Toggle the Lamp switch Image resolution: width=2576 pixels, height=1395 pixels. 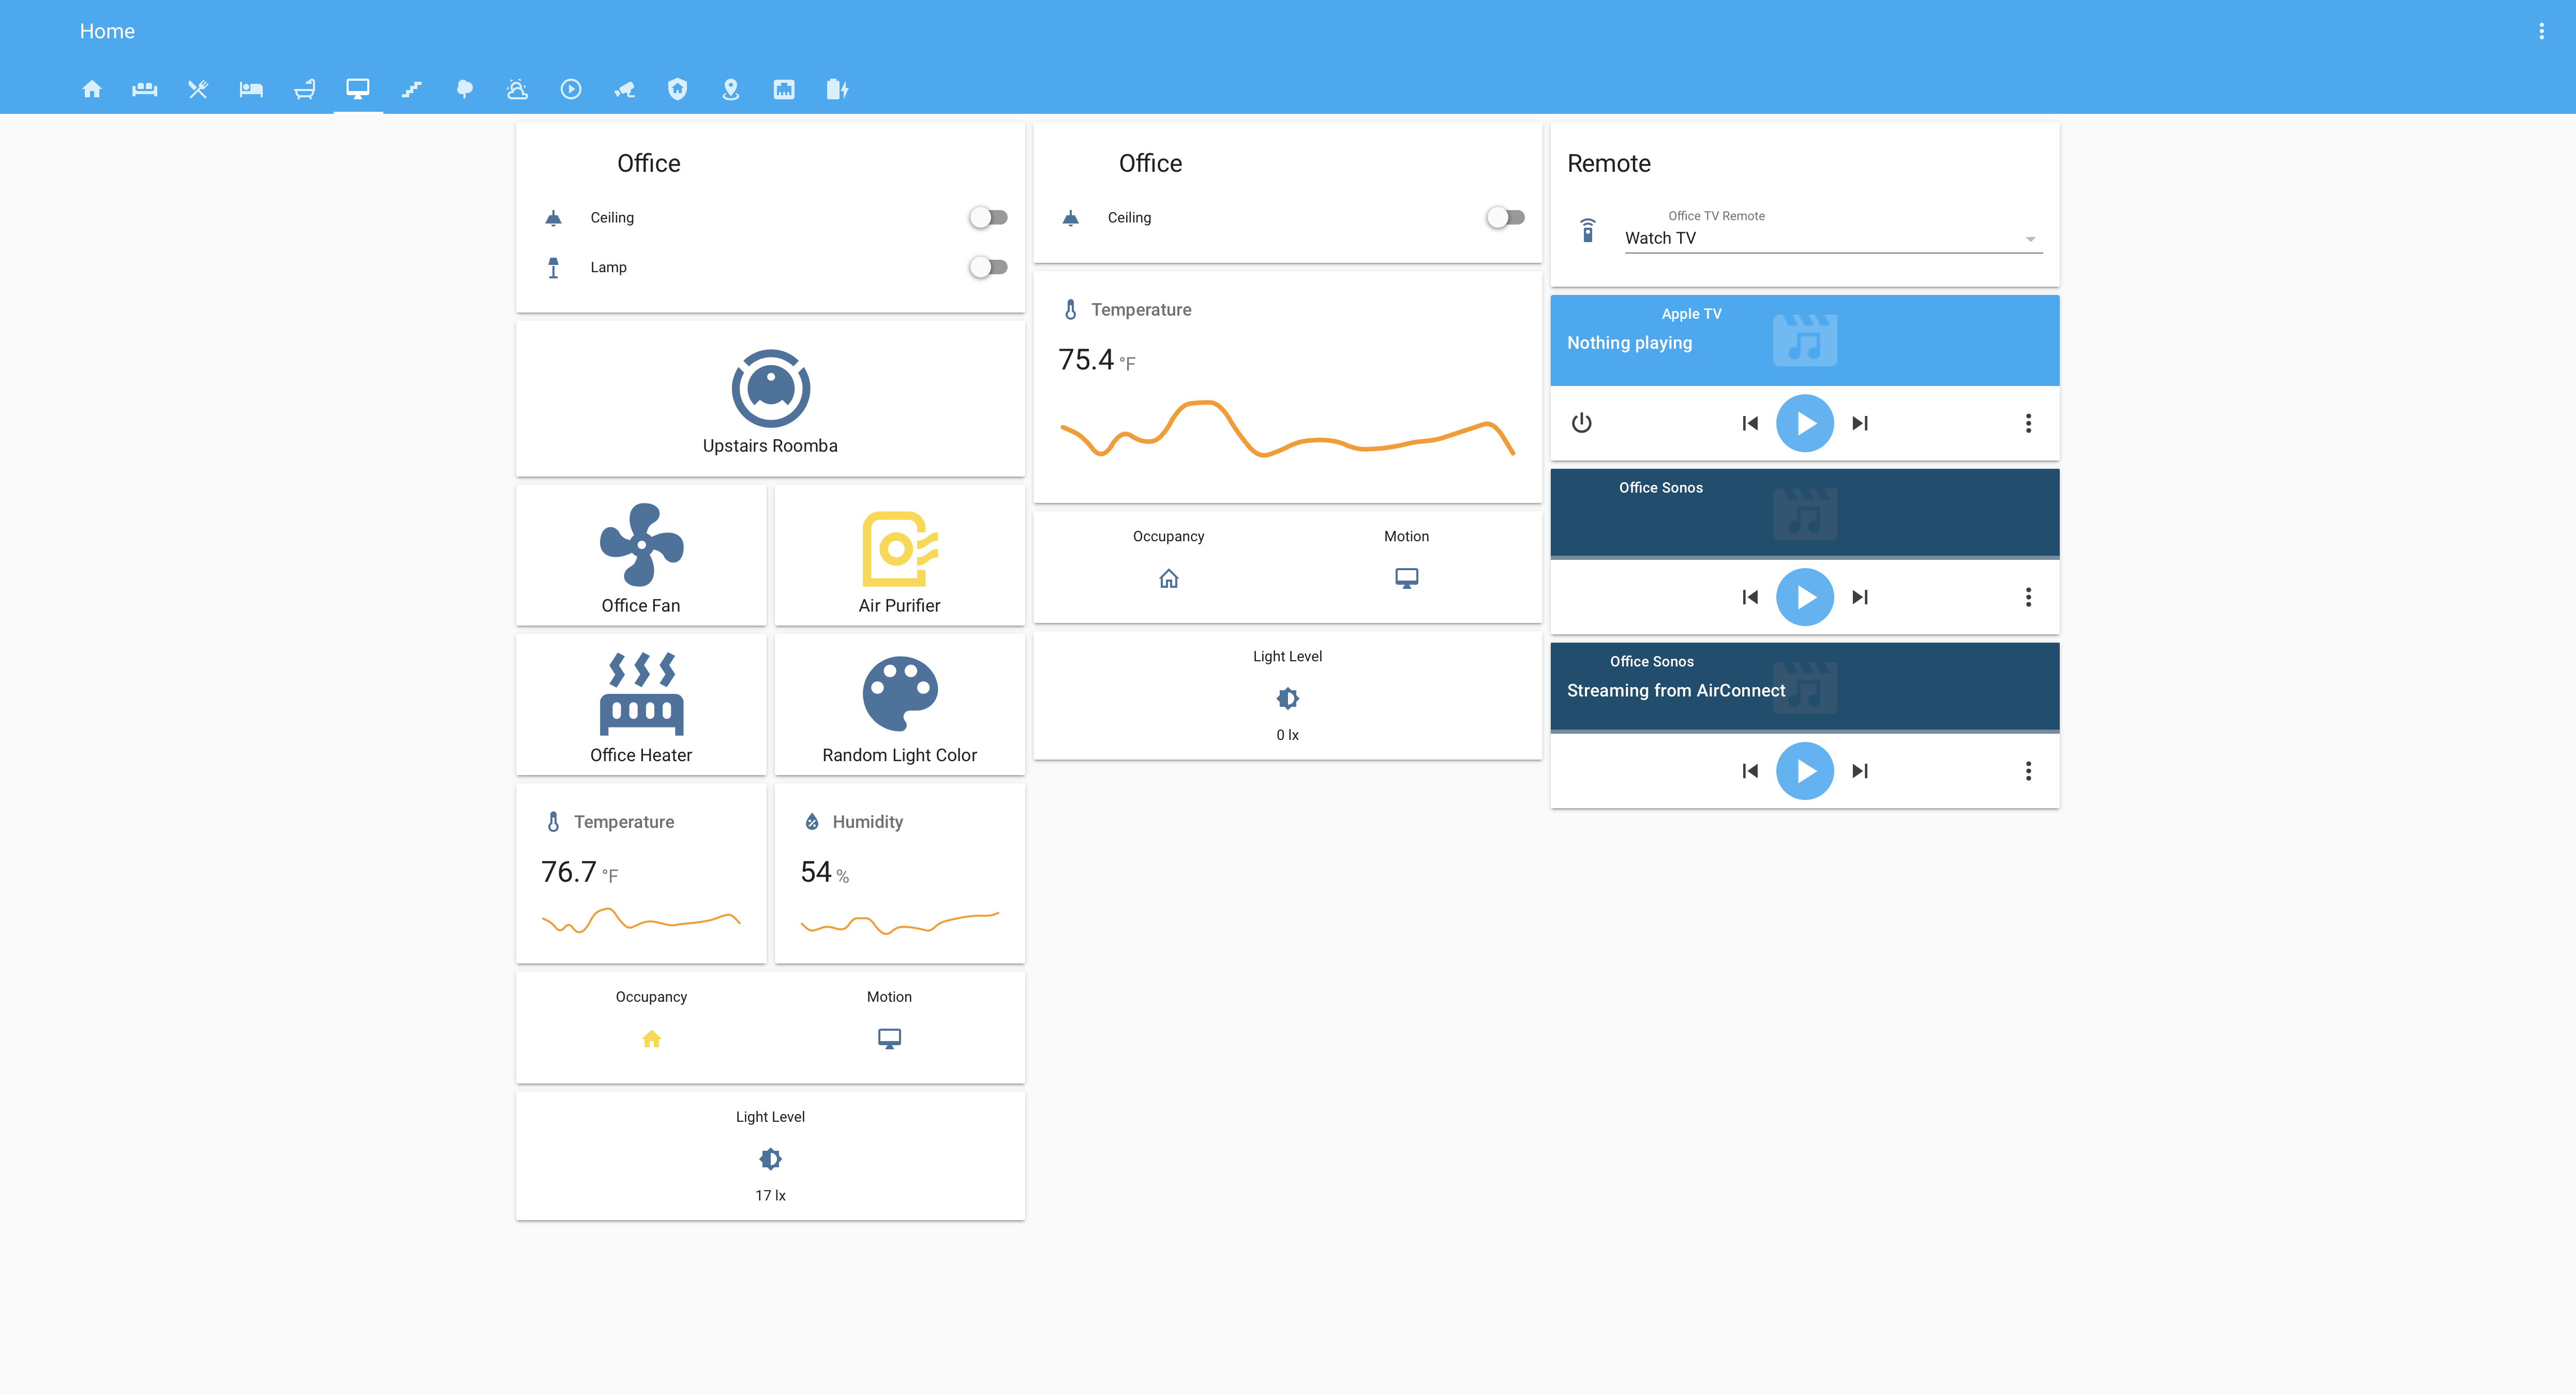tap(988, 267)
